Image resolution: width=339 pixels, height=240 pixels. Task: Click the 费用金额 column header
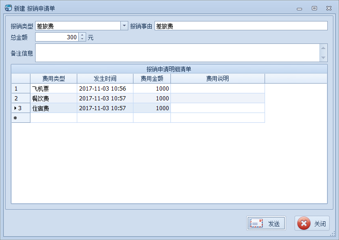152,78
